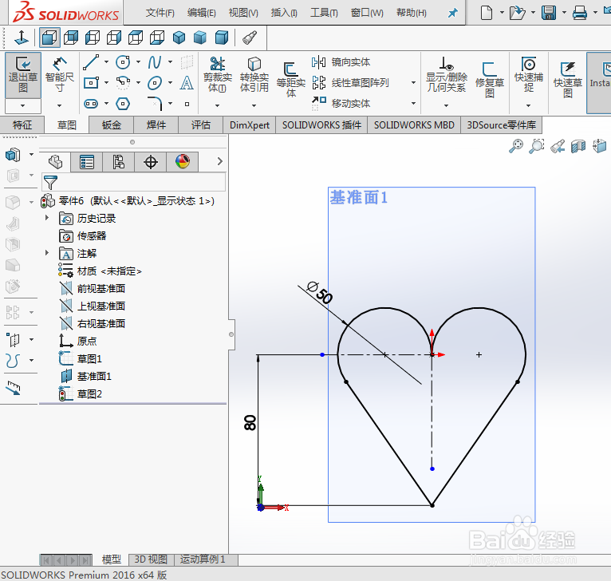Pin the menu bar with pushpin icon
Screen dimensions: 611x581
pos(452,13)
